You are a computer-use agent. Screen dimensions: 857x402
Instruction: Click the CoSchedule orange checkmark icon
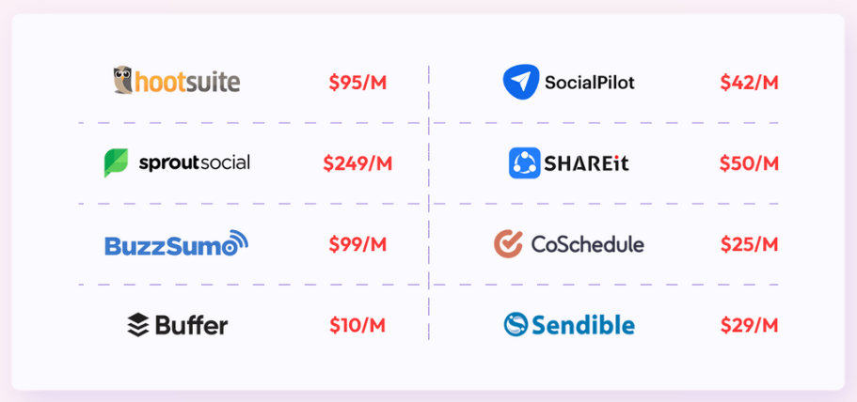pos(508,244)
